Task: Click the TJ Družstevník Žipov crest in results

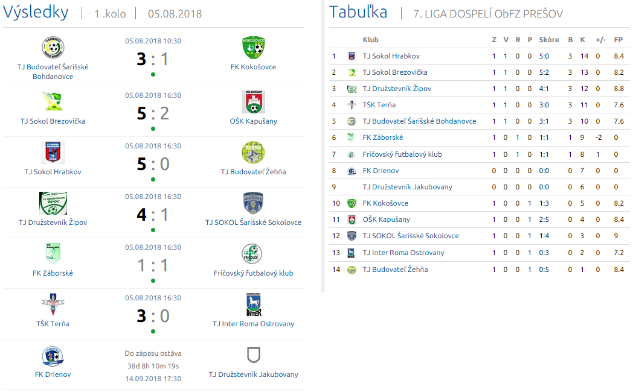Action: pyautogui.click(x=53, y=203)
